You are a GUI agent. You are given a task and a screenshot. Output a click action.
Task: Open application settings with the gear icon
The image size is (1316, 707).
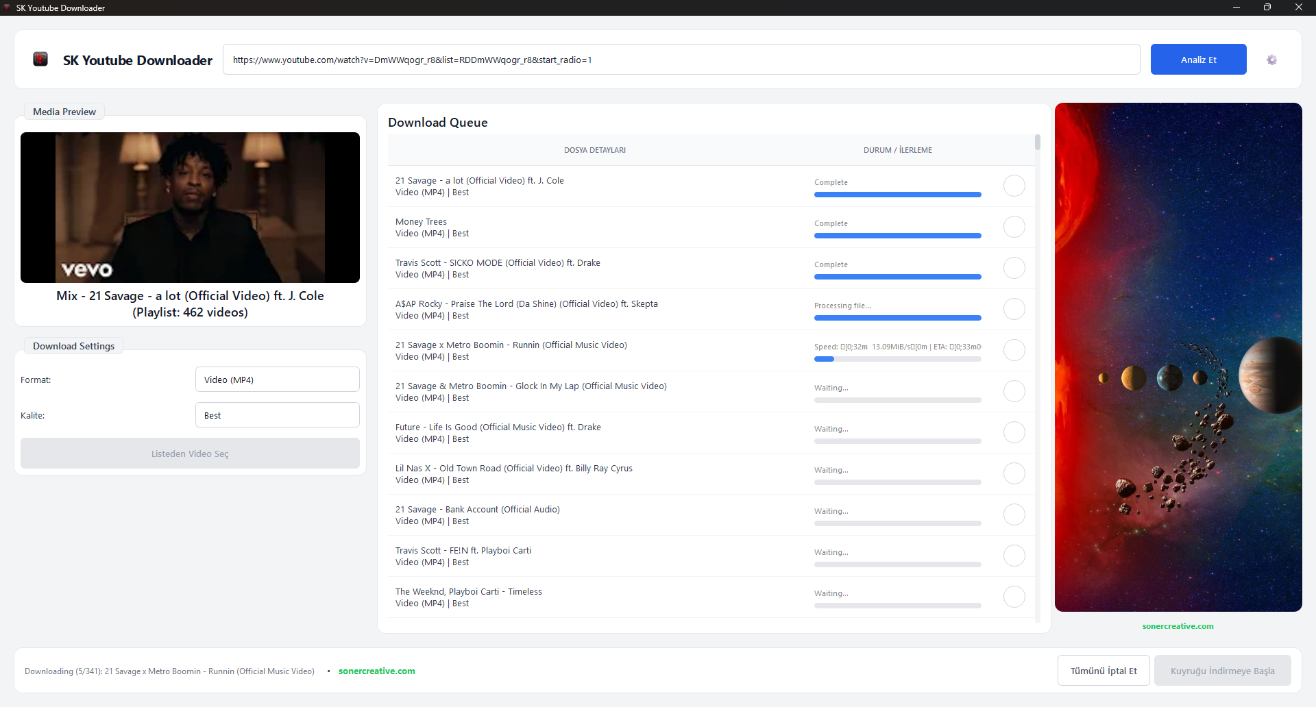coord(1272,60)
